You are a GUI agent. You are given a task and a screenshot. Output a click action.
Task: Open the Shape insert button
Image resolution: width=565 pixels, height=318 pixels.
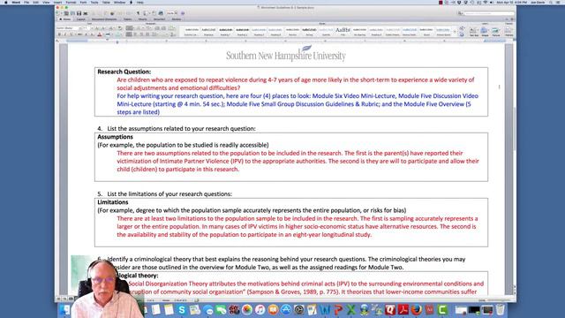tap(485, 32)
